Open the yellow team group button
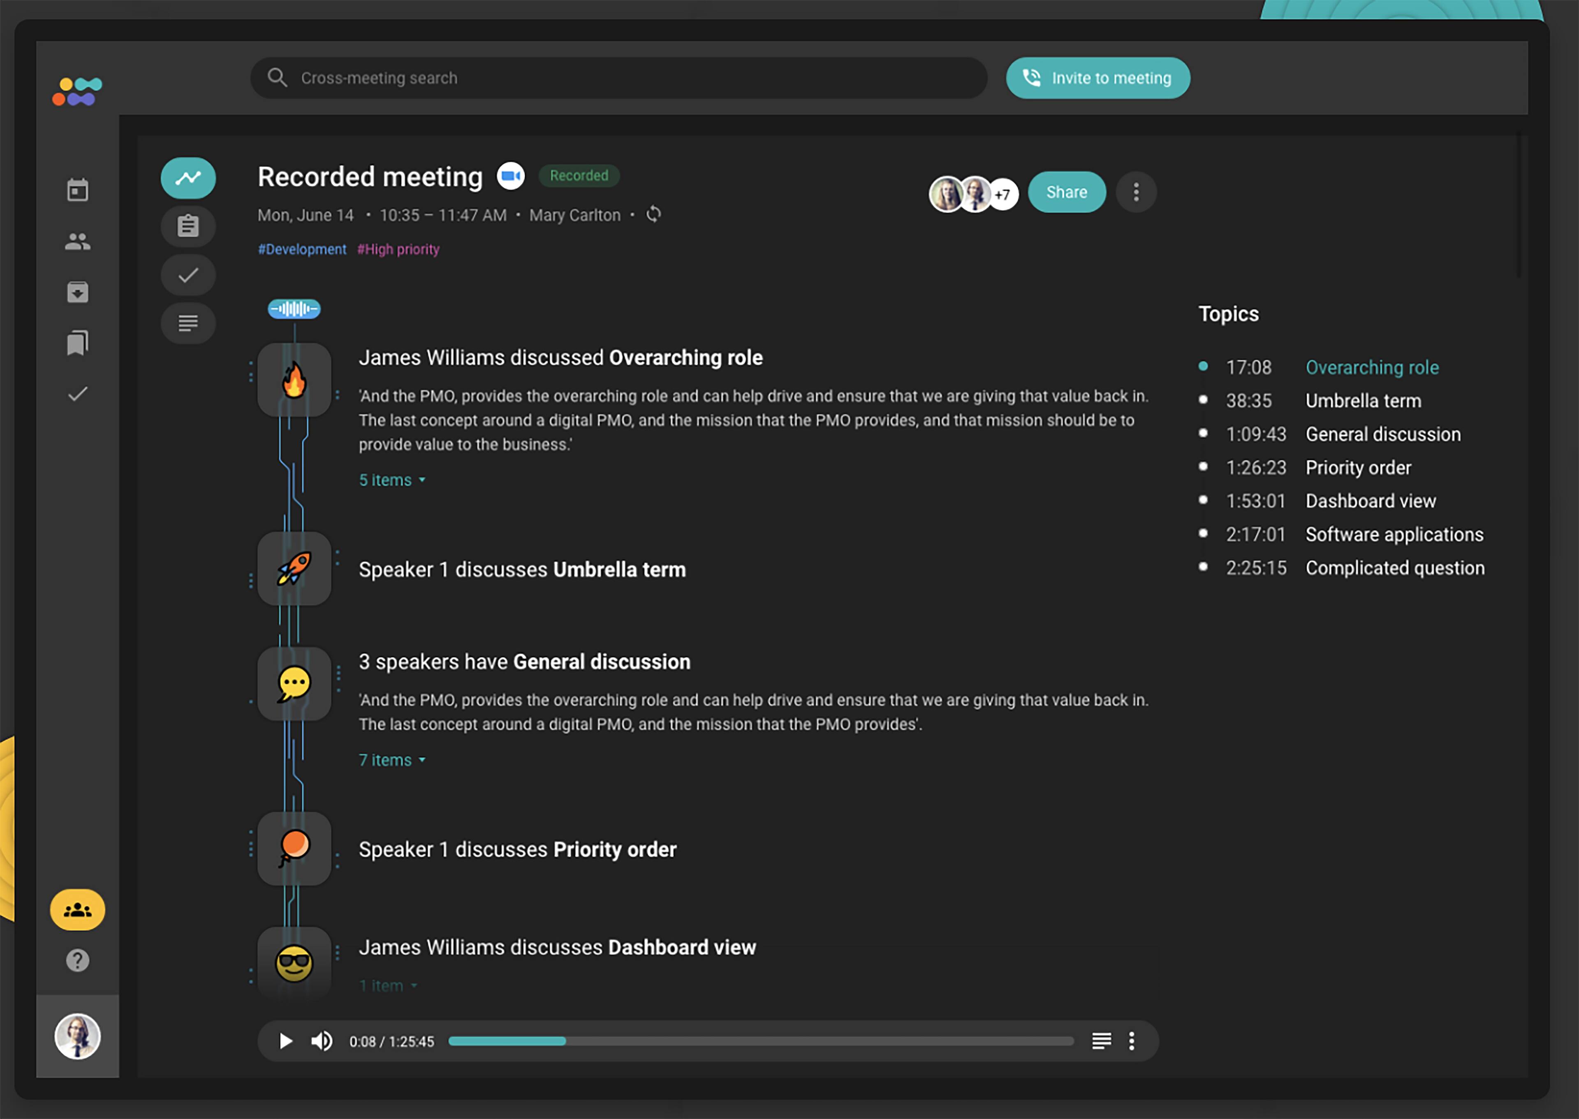1579x1119 pixels. pyautogui.click(x=77, y=910)
